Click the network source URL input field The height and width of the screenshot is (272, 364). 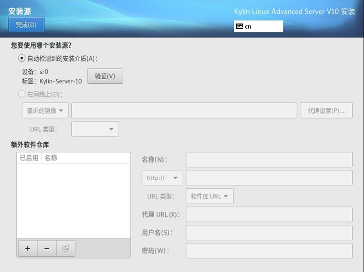tap(184, 110)
